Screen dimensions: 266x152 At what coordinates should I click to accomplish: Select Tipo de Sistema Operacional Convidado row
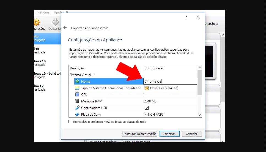(x=110, y=88)
